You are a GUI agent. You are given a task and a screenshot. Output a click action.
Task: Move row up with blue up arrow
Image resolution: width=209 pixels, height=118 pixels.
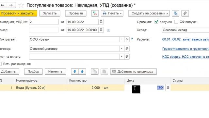[75, 71]
